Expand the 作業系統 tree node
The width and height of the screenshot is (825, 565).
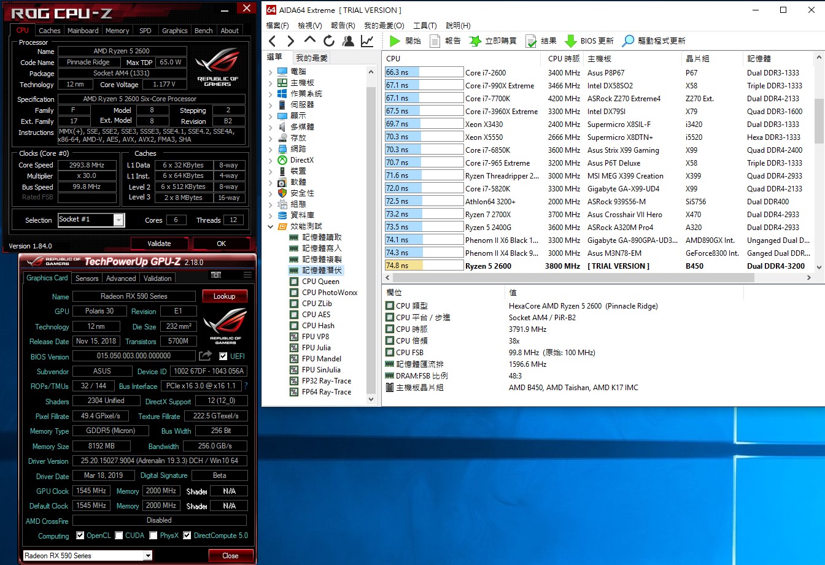[270, 94]
